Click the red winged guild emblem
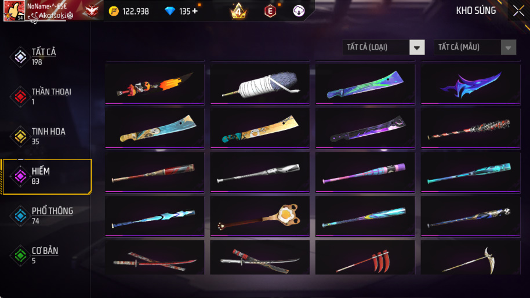The image size is (530, 298). [x=91, y=11]
